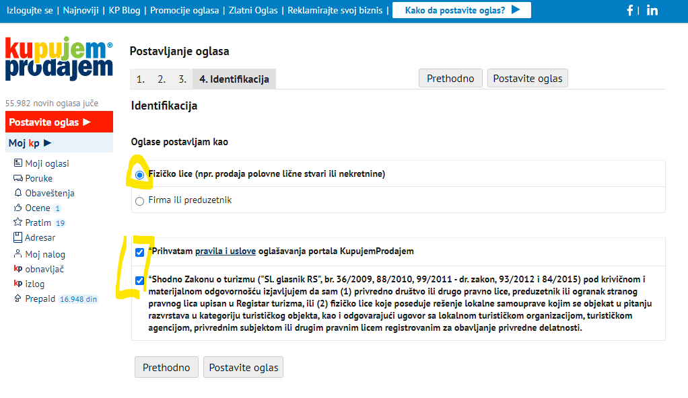Click the top Prethodno button
This screenshot has width=688, height=398.
point(450,78)
